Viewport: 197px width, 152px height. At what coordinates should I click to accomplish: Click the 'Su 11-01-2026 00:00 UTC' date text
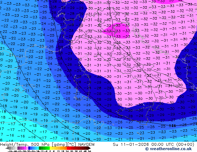(144, 145)
